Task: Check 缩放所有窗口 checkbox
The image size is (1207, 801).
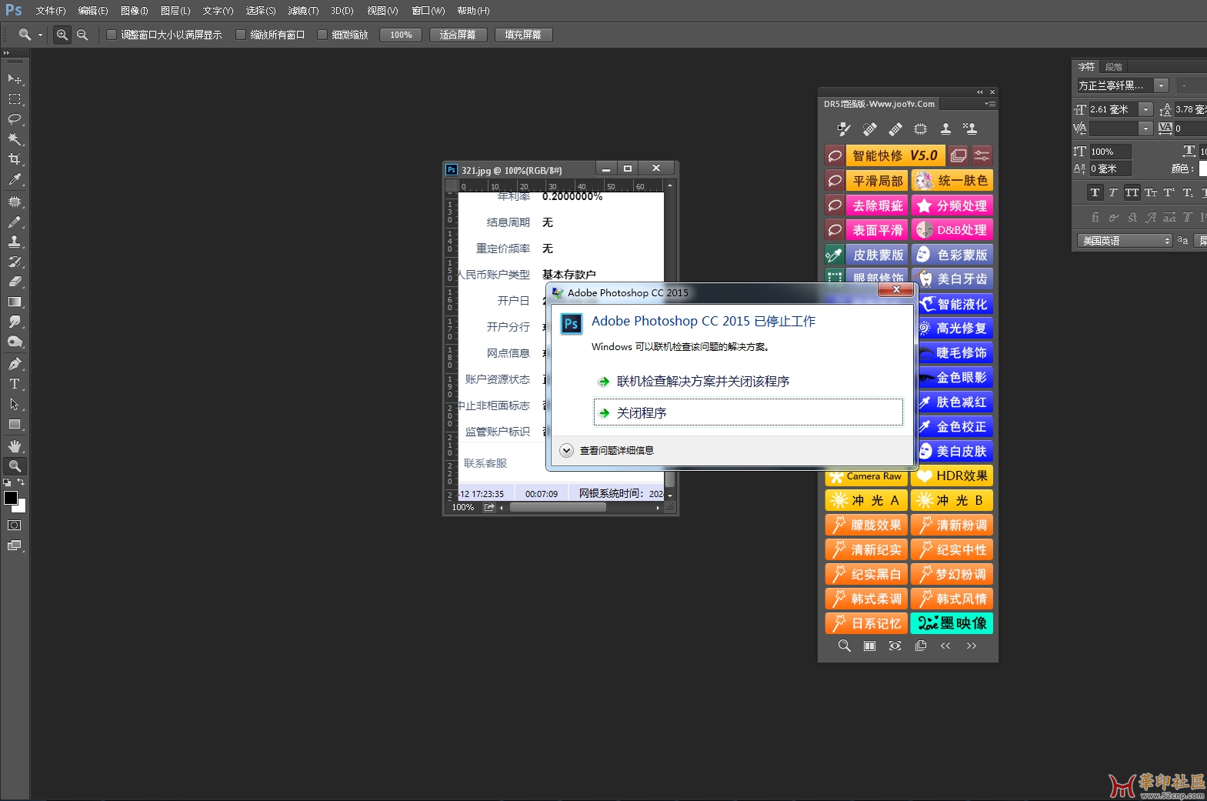Action: coord(241,35)
